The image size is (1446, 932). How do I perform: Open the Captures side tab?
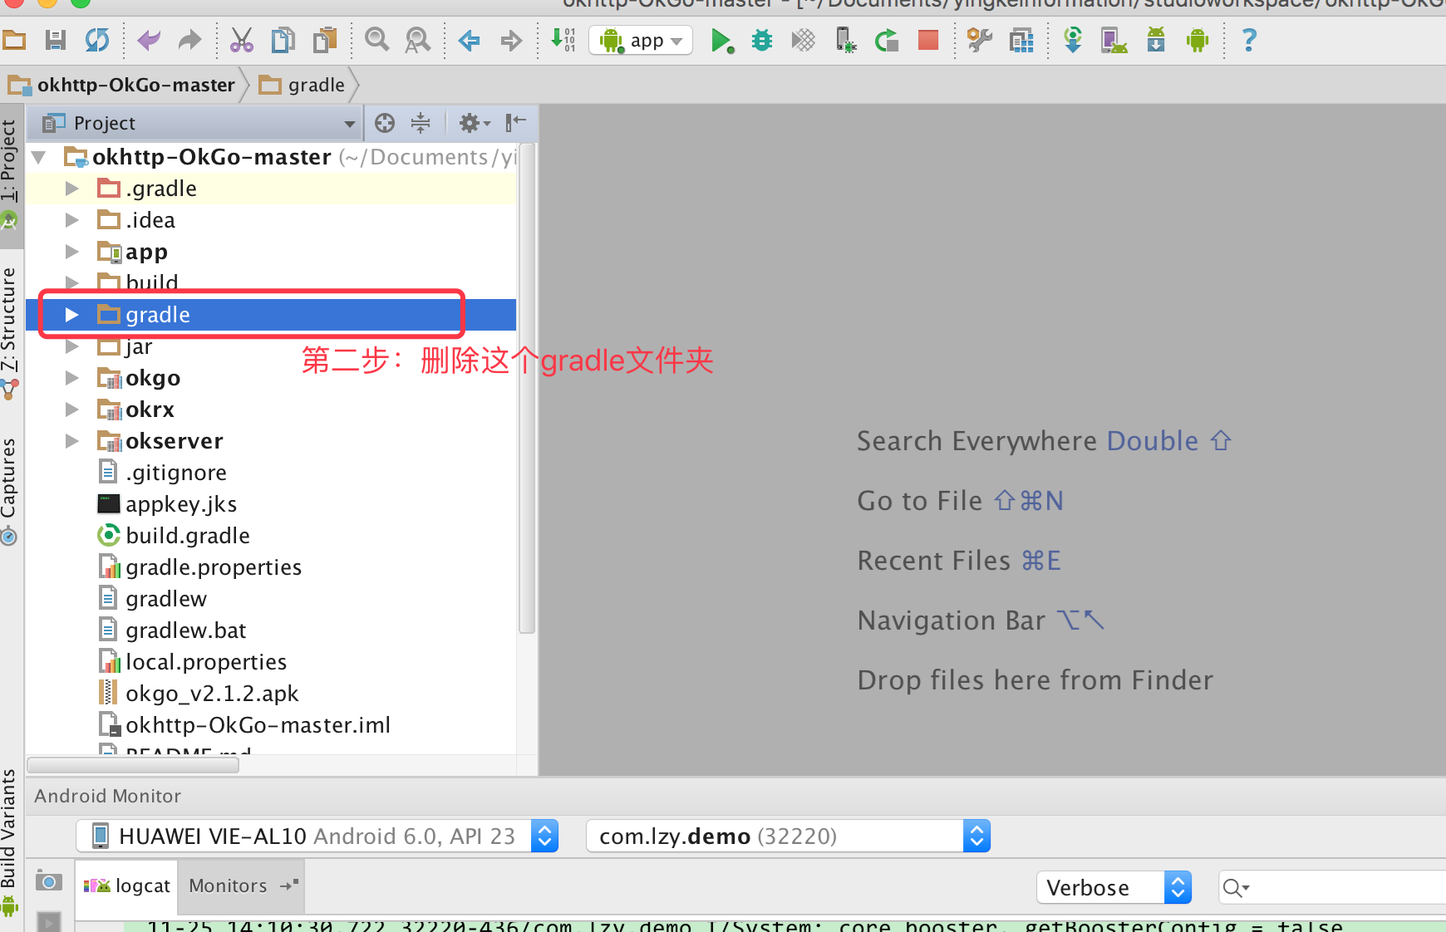[x=11, y=490]
